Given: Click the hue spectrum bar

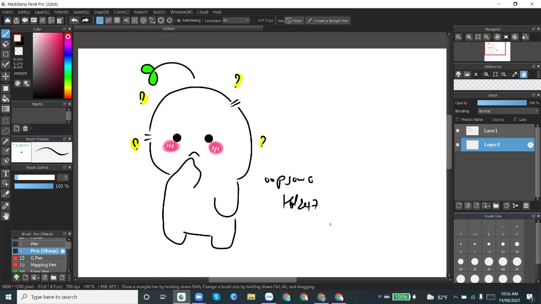Looking at the screenshot, I should pyautogui.click(x=68, y=66).
